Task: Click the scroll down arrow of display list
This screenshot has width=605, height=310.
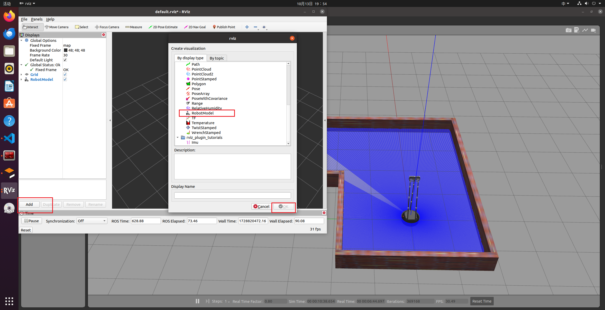Action: coord(288,144)
